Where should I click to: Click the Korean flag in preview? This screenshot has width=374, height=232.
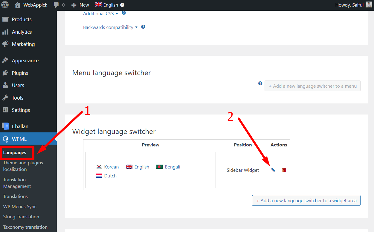point(99,167)
